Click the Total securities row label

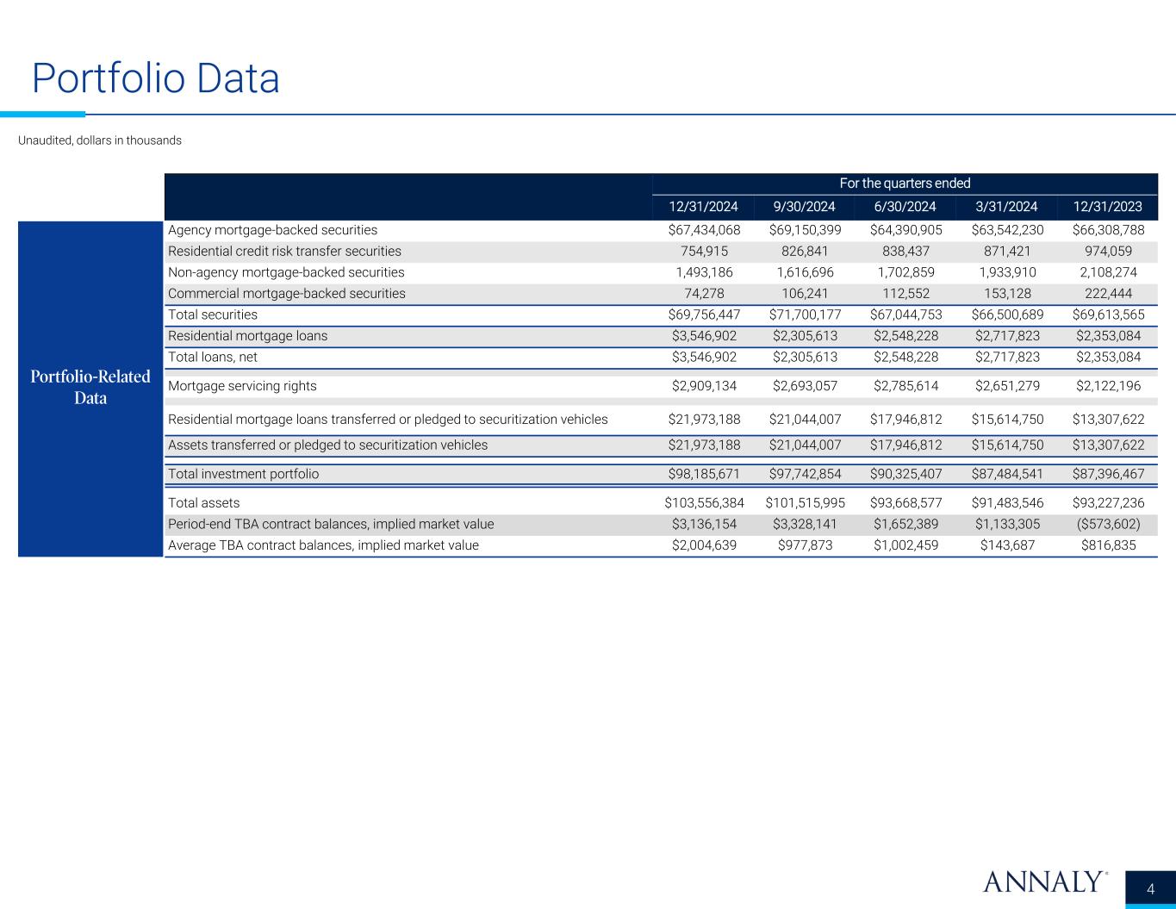point(213,314)
